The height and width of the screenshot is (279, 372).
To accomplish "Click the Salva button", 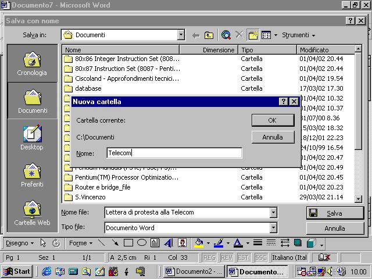I will (335, 213).
